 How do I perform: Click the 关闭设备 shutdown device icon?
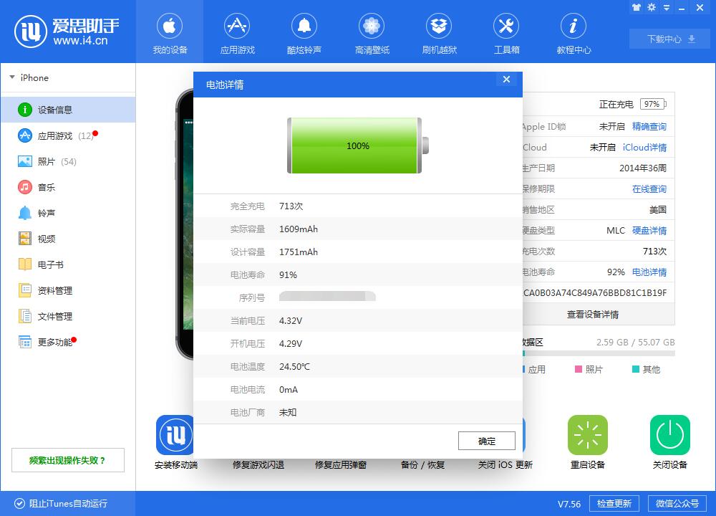pyautogui.click(x=669, y=435)
